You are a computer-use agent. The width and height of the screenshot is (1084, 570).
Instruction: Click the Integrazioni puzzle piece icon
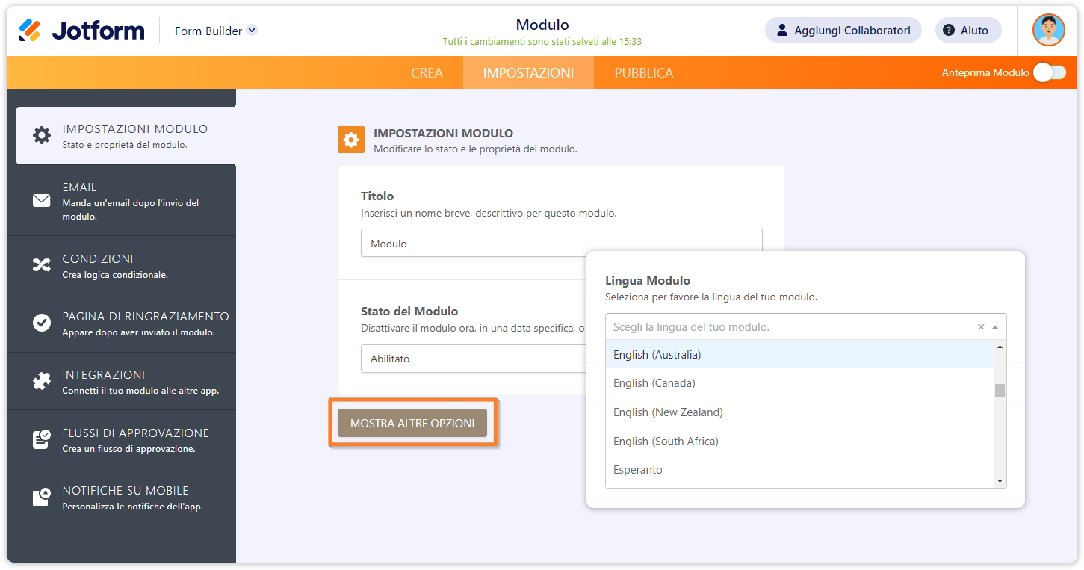(42, 381)
